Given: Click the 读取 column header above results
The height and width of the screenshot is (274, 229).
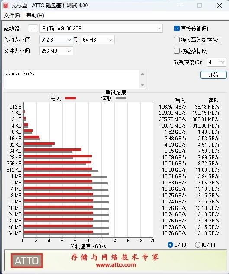Looking at the screenshot, I should tap(213, 100).
